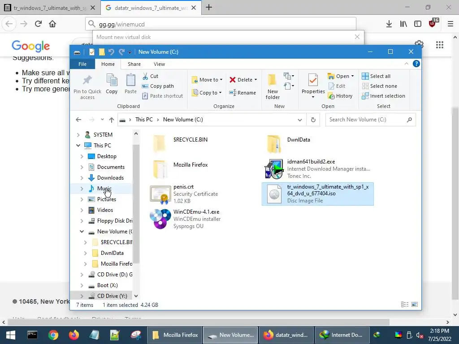Open Command Prompt from taskbar
This screenshot has height=344, width=459.
point(32,335)
